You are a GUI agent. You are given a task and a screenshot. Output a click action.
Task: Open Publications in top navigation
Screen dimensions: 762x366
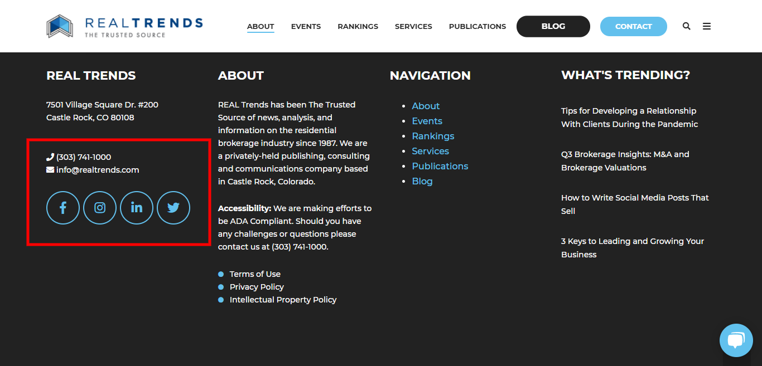click(x=477, y=26)
